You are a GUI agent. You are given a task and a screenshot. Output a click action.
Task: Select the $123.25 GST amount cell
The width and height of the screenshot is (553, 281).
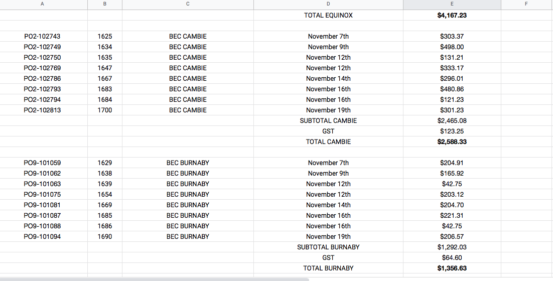pos(452,131)
